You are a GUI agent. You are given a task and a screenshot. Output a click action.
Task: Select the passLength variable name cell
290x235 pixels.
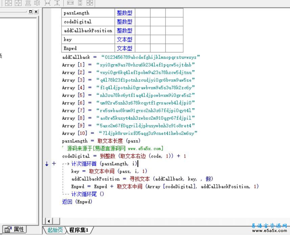(88, 13)
